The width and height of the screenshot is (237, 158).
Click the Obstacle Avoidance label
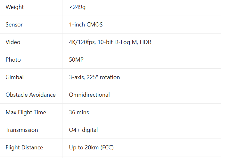(x=30, y=95)
